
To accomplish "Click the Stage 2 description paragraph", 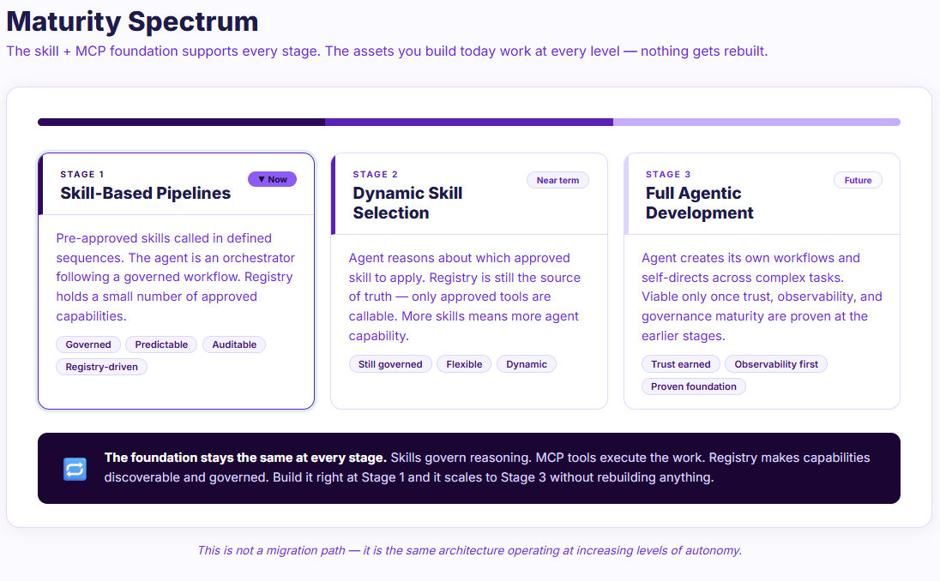I will (x=465, y=296).
